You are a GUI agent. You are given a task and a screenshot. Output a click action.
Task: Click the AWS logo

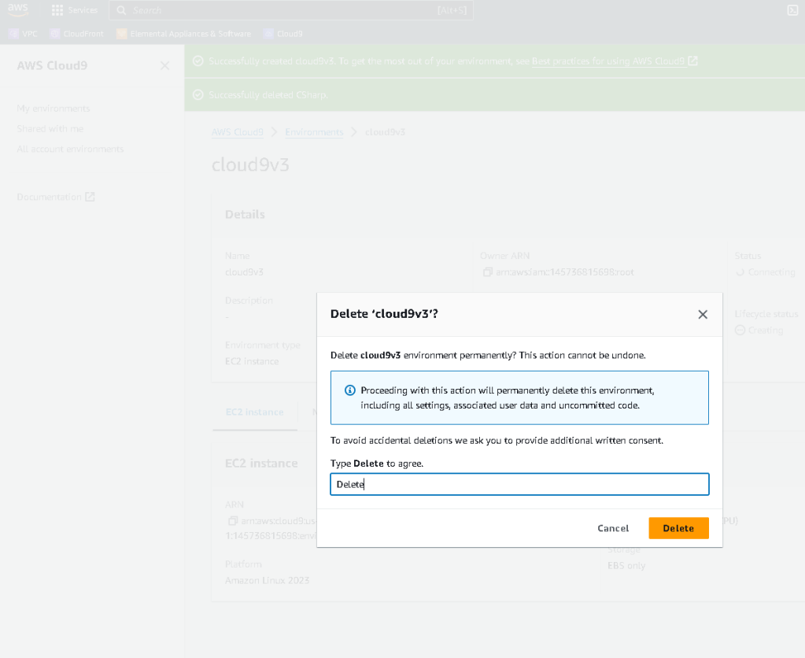[x=18, y=9]
